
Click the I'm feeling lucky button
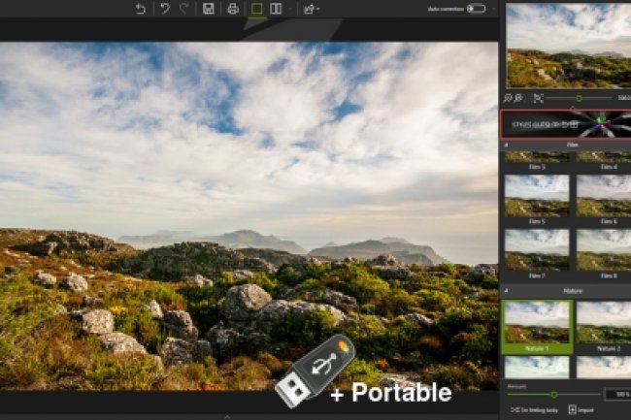pos(534,410)
